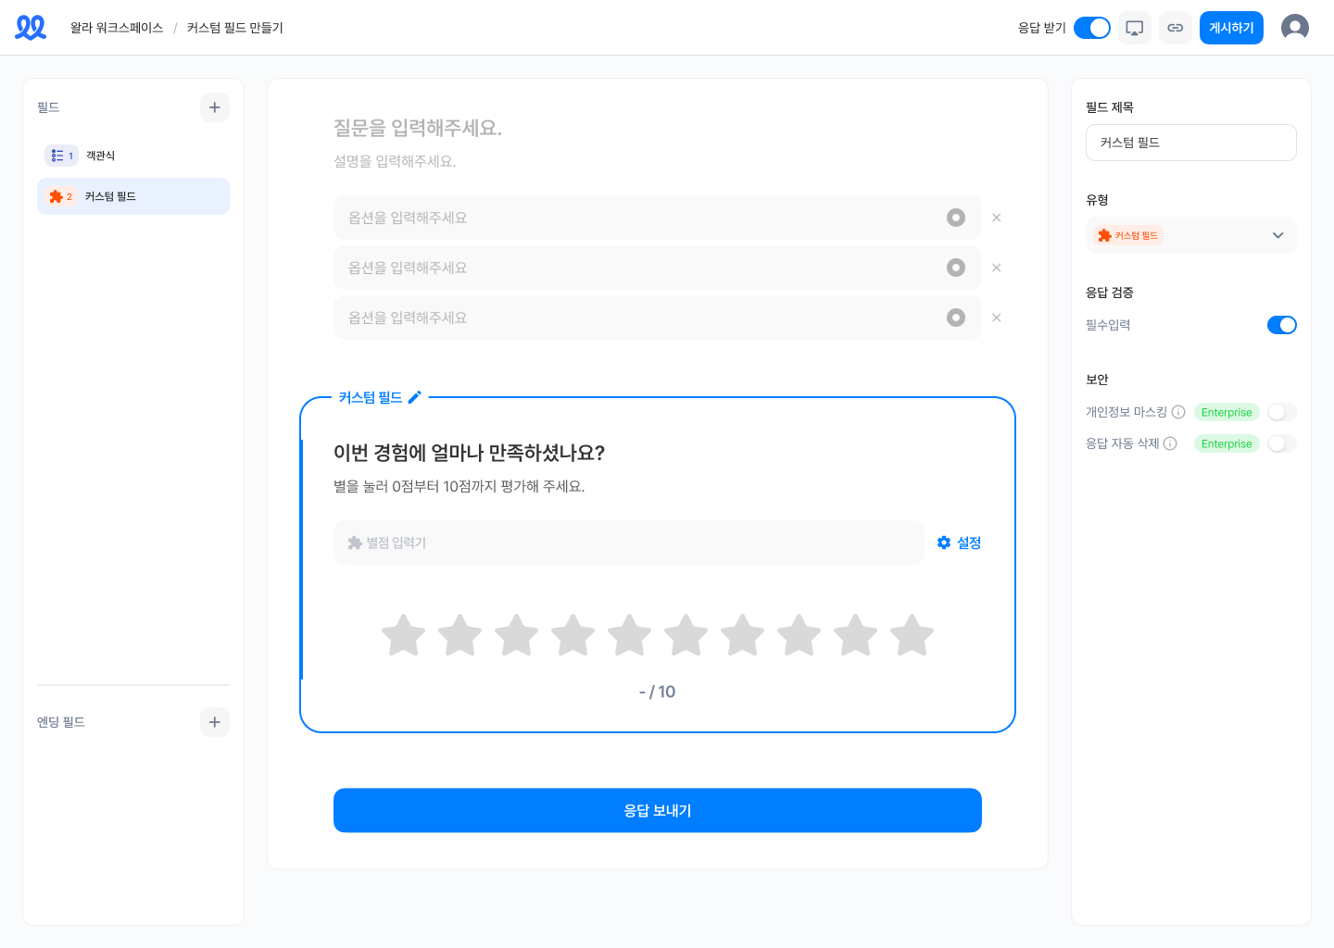Click the sixth rating star

[x=686, y=635]
